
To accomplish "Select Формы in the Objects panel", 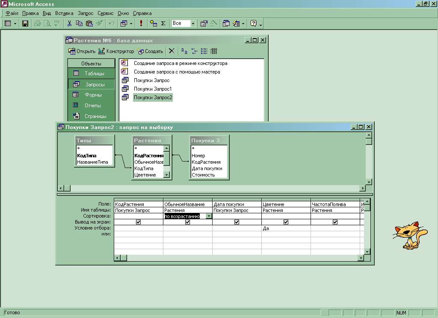I will (91, 95).
